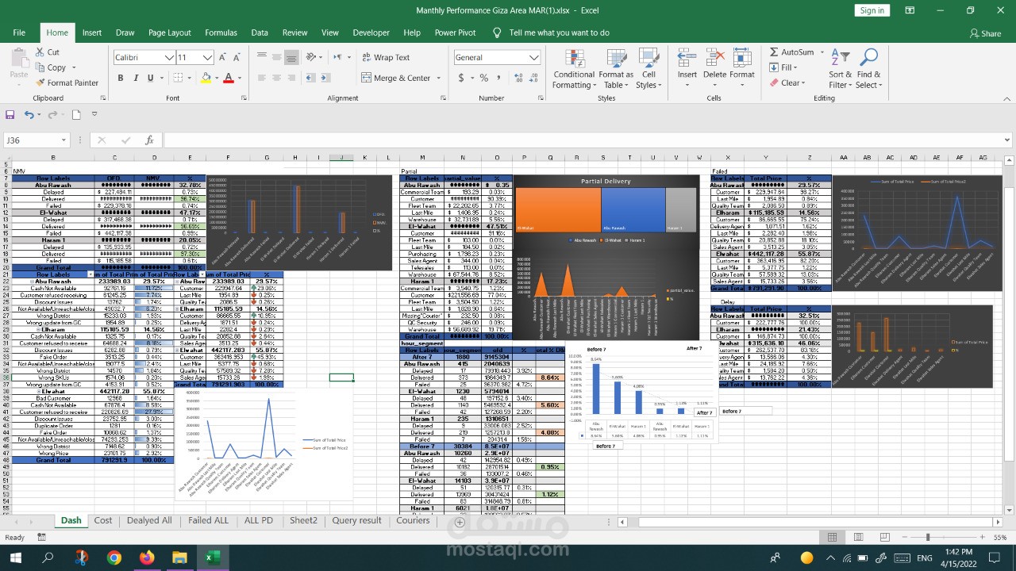Open Sort & Filter menu
This screenshot has height=571, width=1016.
(x=840, y=68)
